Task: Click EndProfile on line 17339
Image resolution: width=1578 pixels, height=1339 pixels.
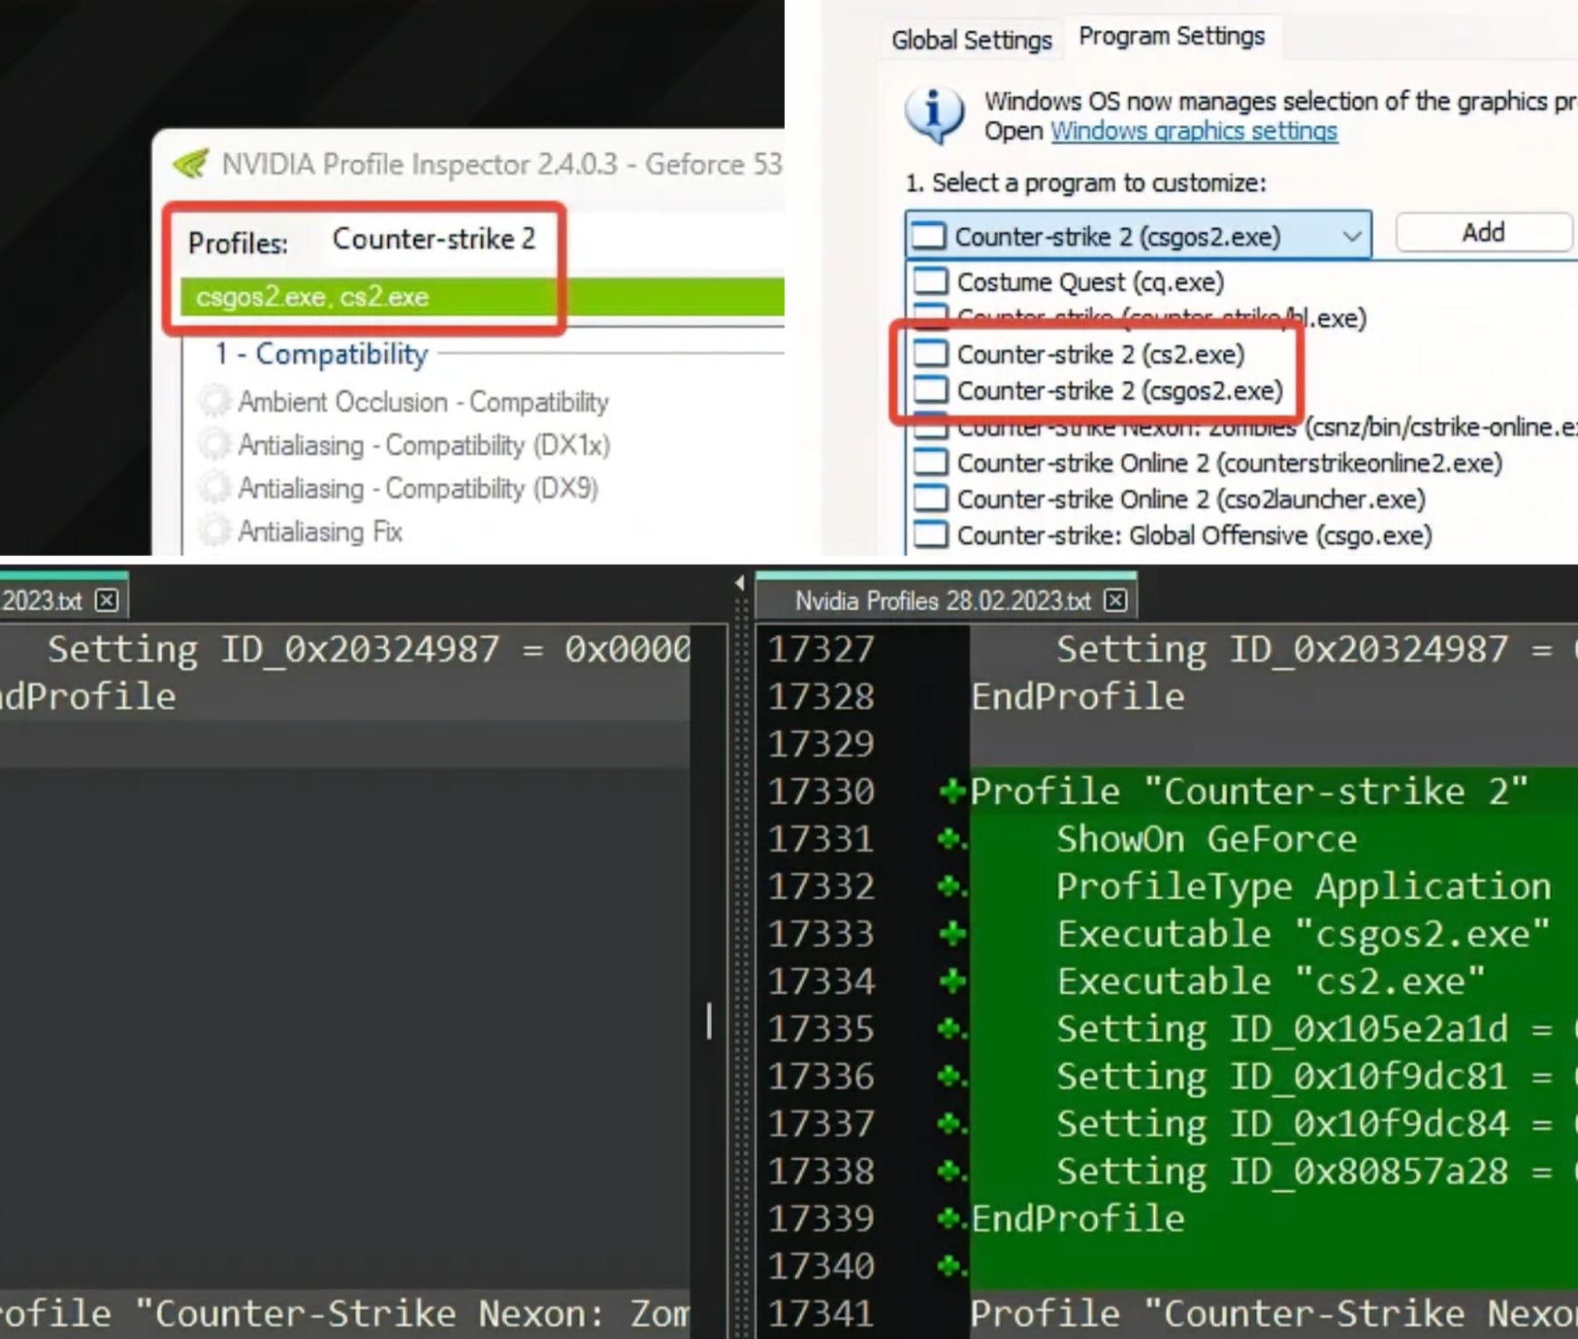Action: (x=1078, y=1218)
